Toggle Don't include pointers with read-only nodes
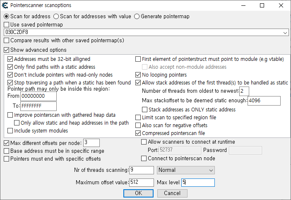Screen dimensions: 291x200 [10, 75]
